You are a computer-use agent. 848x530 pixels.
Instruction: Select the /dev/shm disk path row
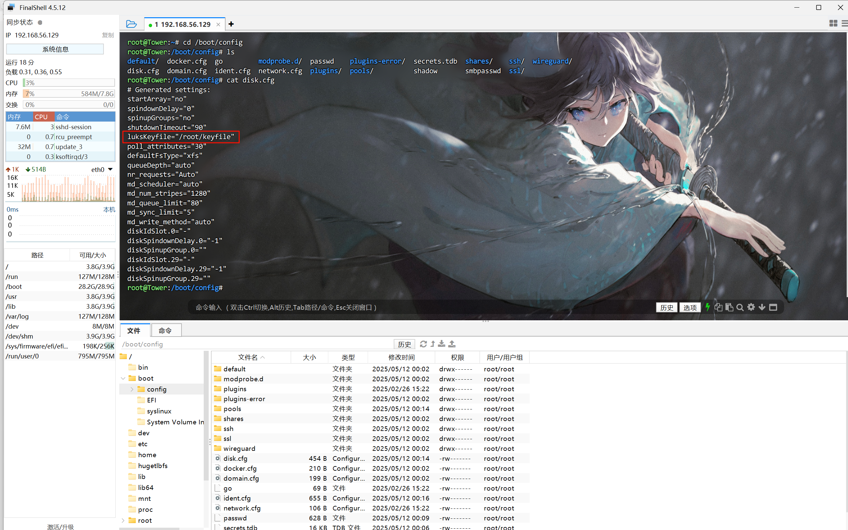60,336
